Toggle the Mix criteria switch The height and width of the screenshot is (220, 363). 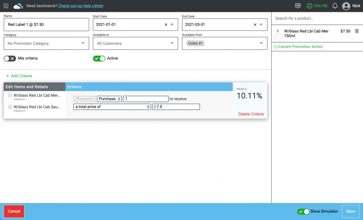tap(9, 59)
